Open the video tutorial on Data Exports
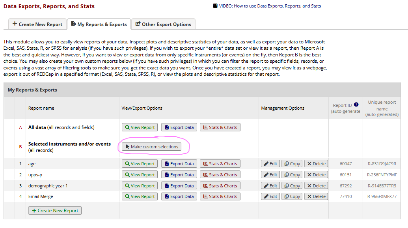The image size is (408, 228). 270,6
